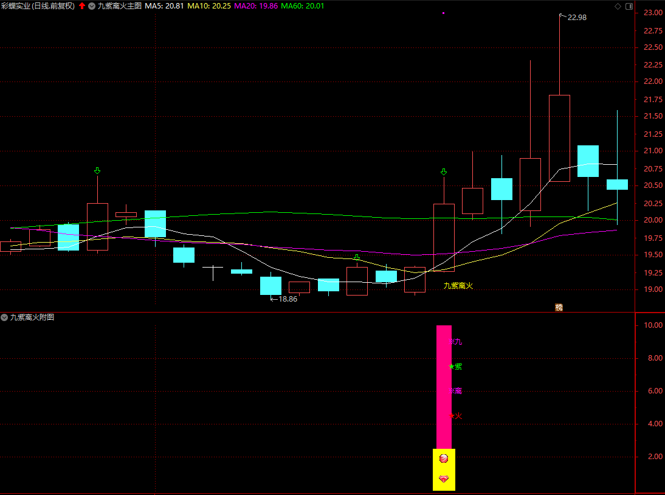Select the yellow bar under magenta bar
This screenshot has height=495, width=665.
444,469
